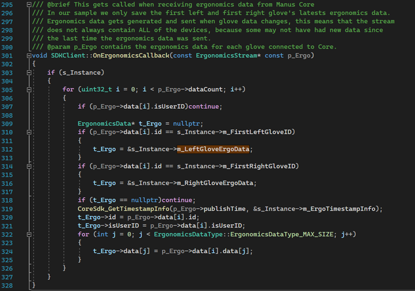This screenshot has height=291, width=415.
Task: Click line number 301
Action: [x=7, y=56]
